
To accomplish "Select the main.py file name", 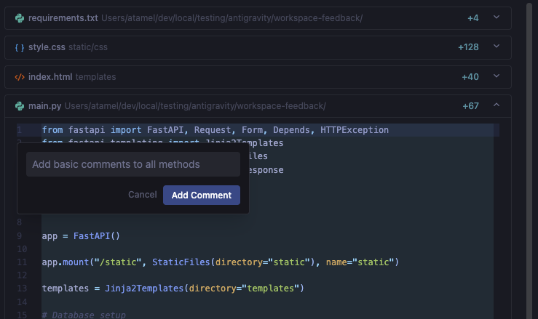I will (44, 106).
